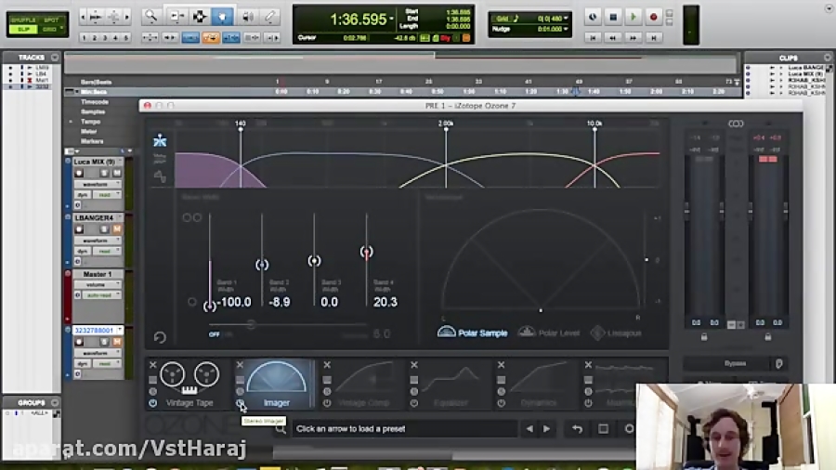The height and width of the screenshot is (470, 836).
Task: Click the transport Stop button
Action: pos(613,17)
